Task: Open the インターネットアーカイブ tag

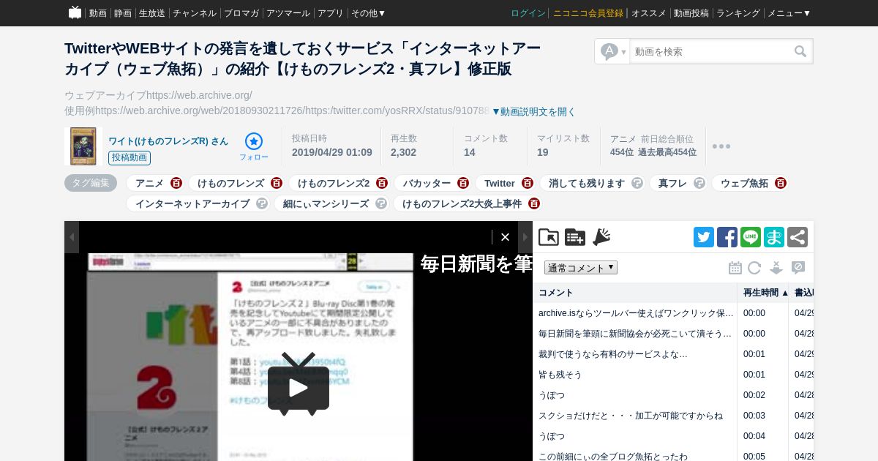Action: click(x=192, y=203)
